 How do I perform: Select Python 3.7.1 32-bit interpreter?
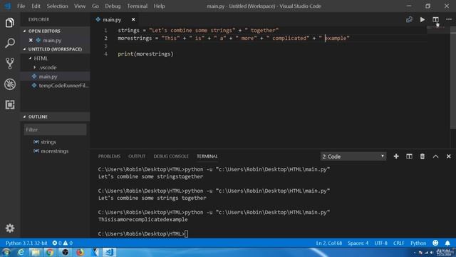(26, 243)
